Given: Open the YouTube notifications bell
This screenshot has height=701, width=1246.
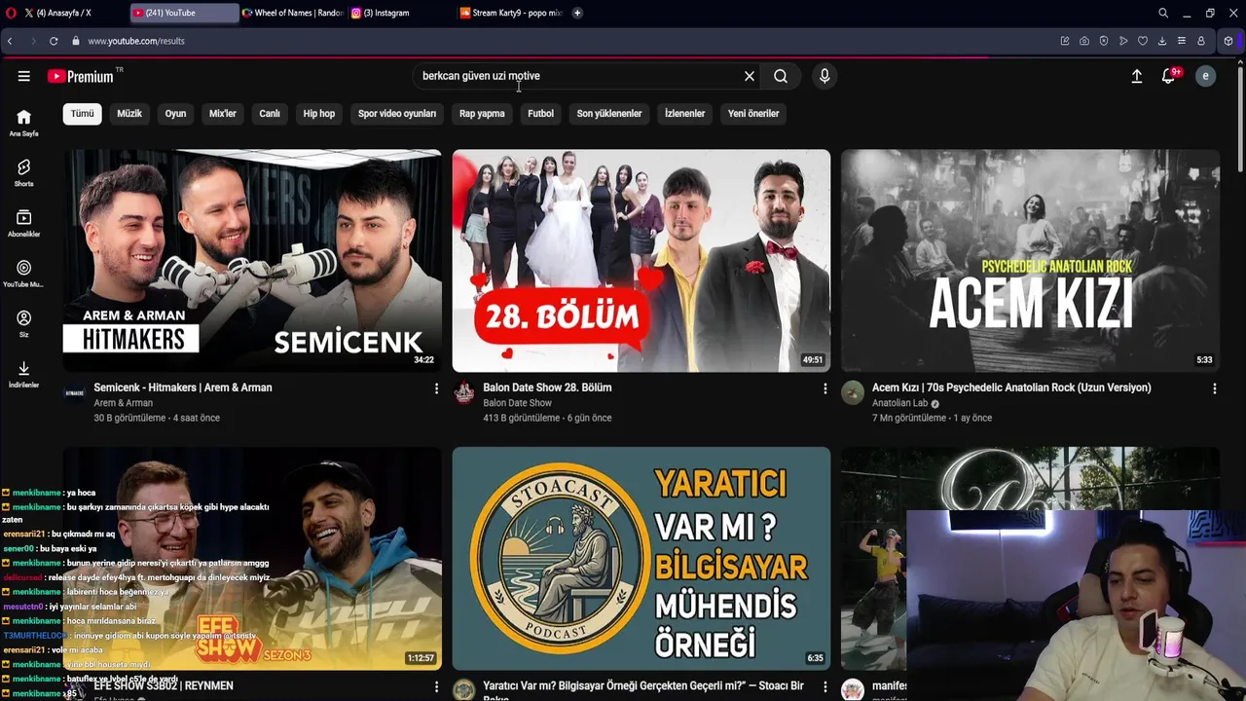Looking at the screenshot, I should 1169,76.
